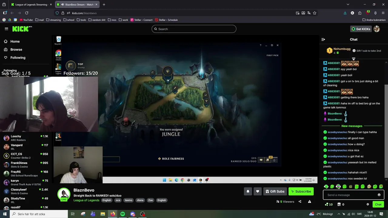Viewport: 388px width, 218px height.
Task: Click the 'diana' stream tag
Action: coord(140,200)
